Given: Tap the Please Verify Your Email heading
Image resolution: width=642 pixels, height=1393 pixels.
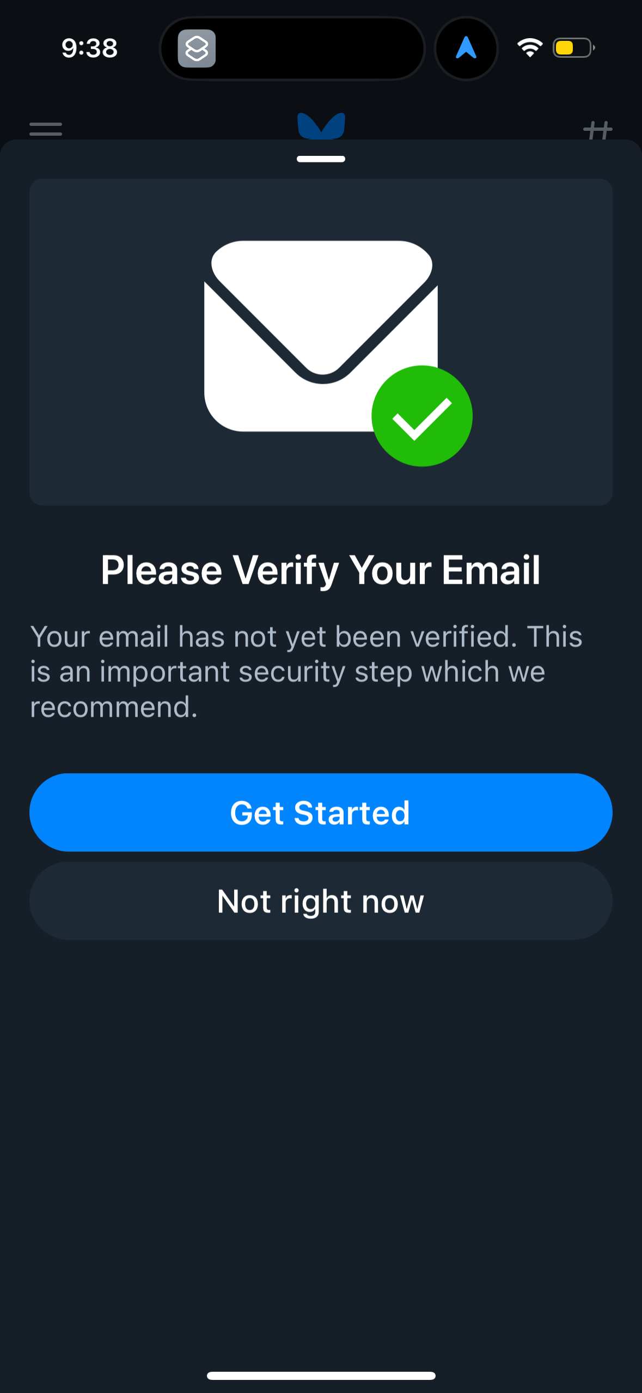Looking at the screenshot, I should tap(321, 569).
